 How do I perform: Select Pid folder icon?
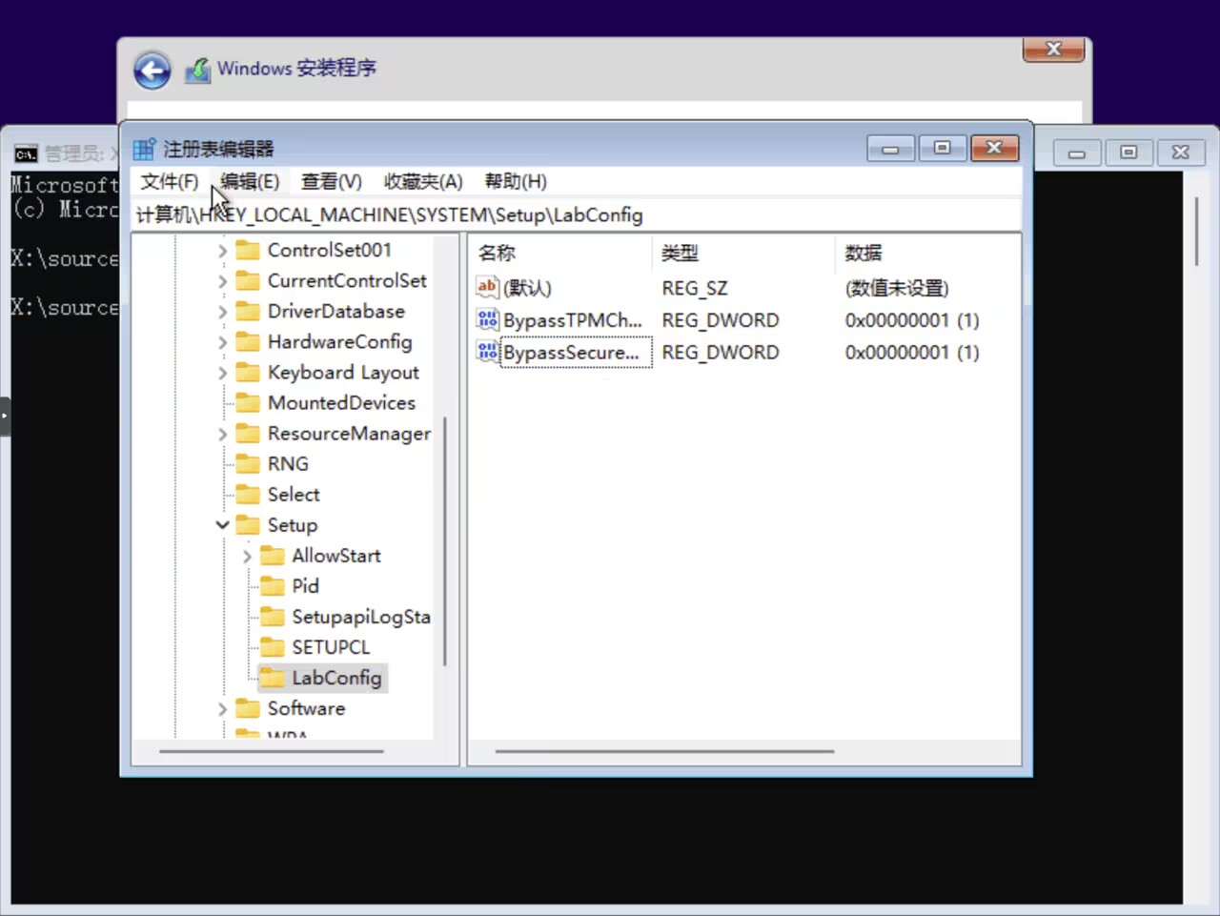pyautogui.click(x=273, y=585)
